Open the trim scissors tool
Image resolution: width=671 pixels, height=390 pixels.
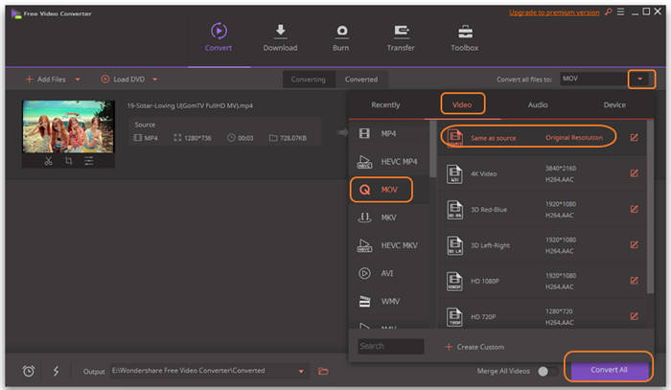coord(48,161)
